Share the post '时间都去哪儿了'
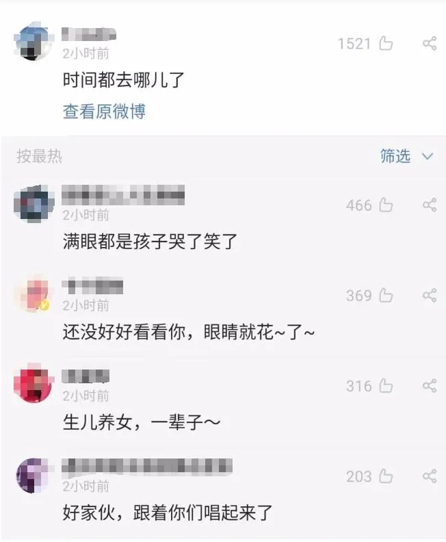 click(430, 44)
